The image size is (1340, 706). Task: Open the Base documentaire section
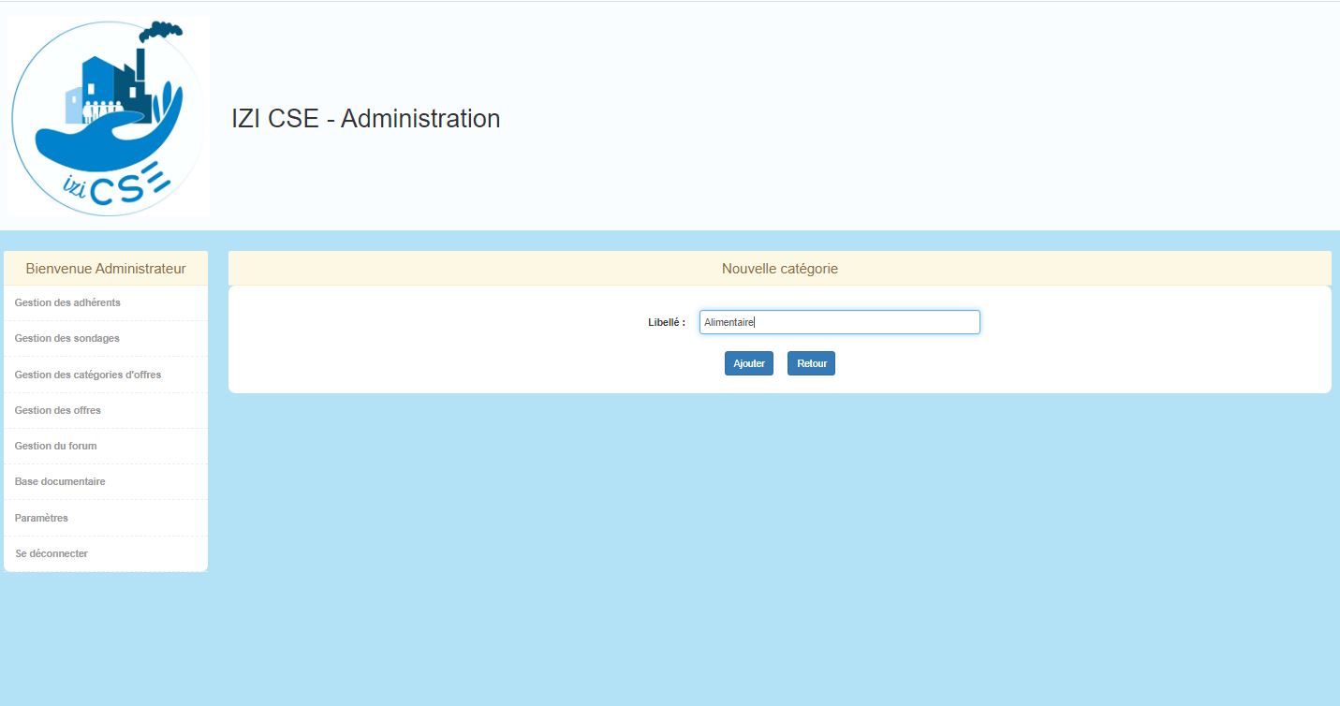[60, 481]
